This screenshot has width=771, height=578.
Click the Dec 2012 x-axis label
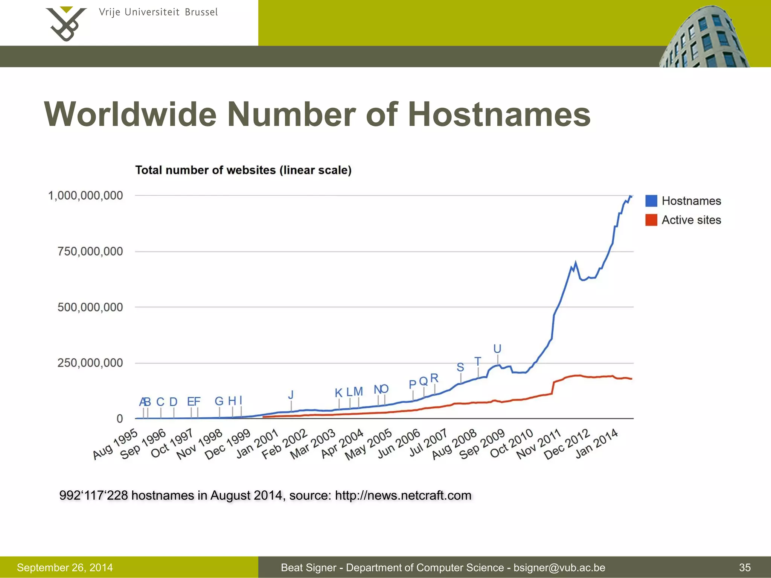[567, 444]
